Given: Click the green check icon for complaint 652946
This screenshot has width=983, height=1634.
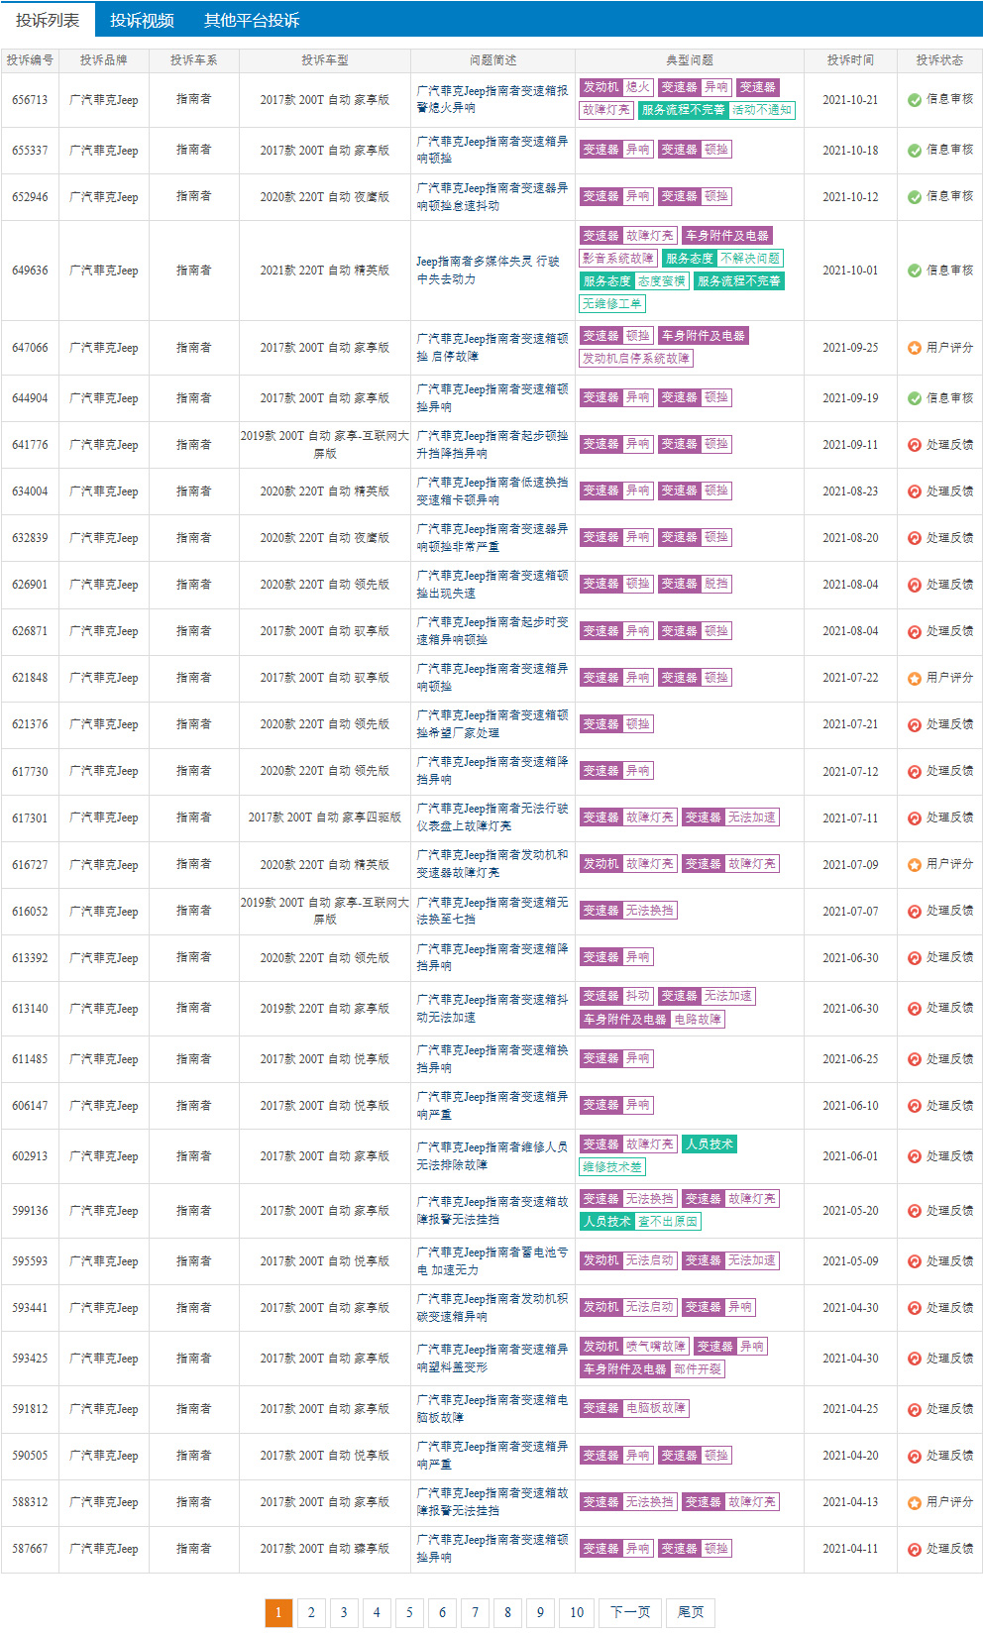Looking at the screenshot, I should point(915,197).
